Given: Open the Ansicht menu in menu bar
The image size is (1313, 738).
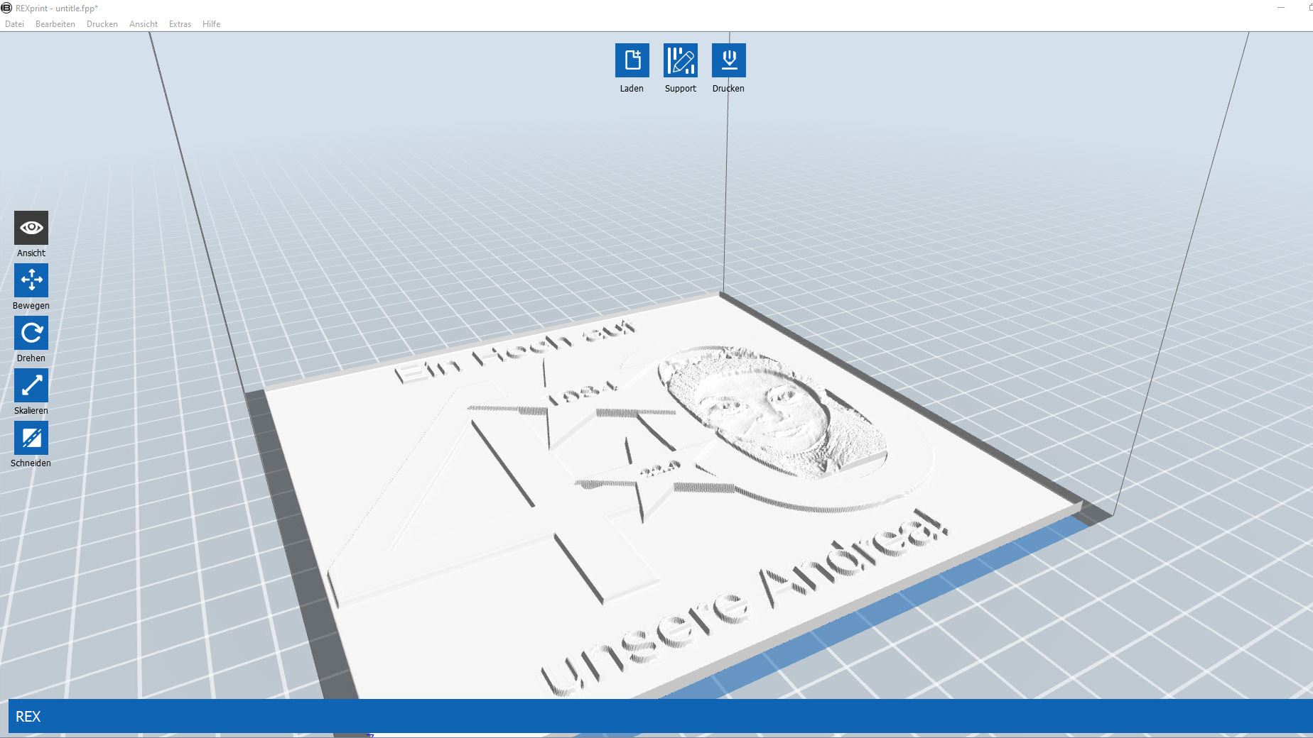Looking at the screenshot, I should (x=144, y=24).
